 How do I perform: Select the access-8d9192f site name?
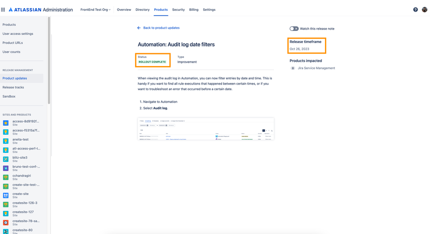click(x=26, y=121)
